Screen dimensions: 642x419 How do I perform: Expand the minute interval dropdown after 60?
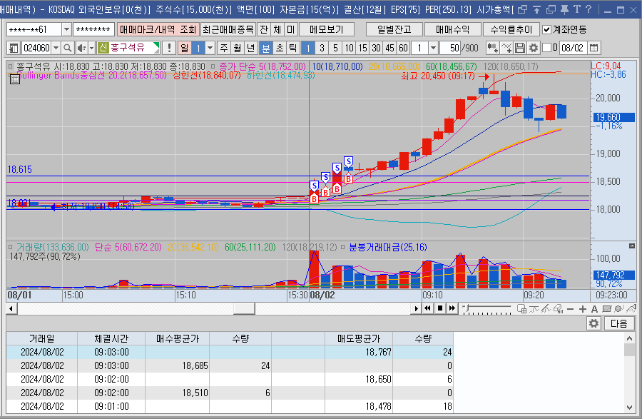click(433, 49)
